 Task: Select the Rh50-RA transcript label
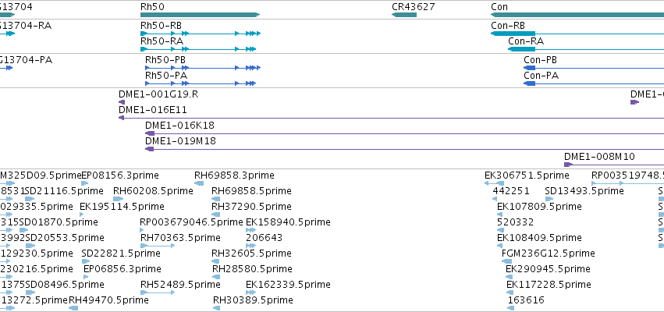(162, 41)
